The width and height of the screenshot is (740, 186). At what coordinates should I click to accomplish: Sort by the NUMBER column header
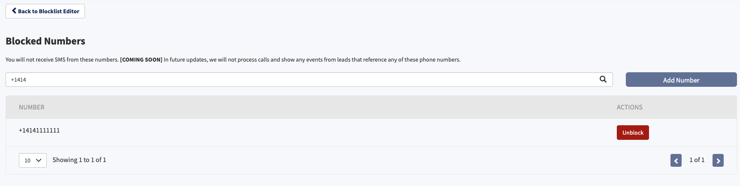pos(32,107)
